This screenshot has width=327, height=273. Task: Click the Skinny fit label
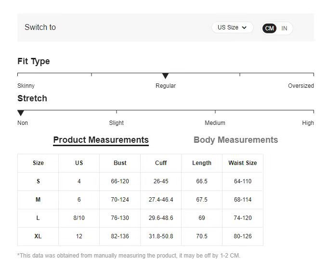click(x=26, y=86)
